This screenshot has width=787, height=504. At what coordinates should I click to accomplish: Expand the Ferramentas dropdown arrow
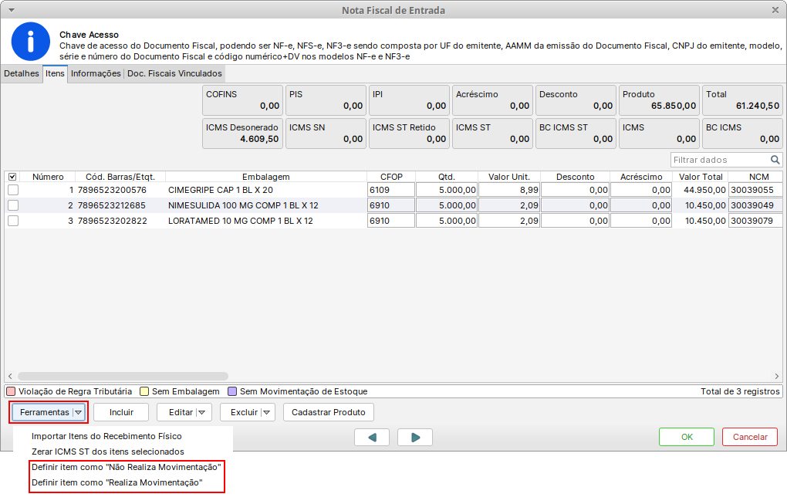[x=78, y=413]
